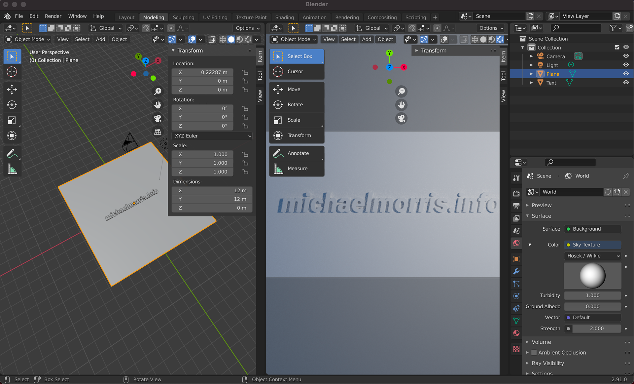Click sun direction sphere preview

click(x=593, y=276)
